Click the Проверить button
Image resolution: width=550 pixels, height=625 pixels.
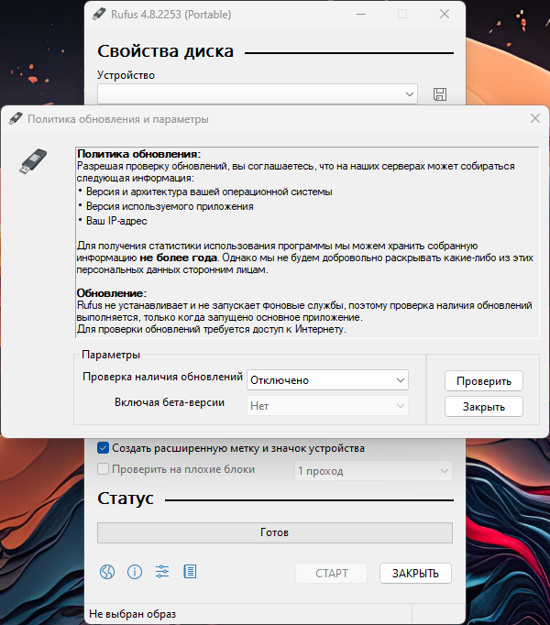click(x=484, y=381)
